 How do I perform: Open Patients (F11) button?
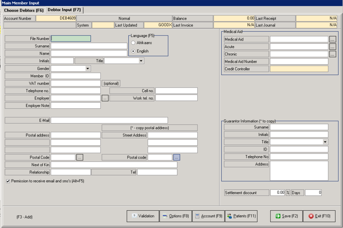(241, 216)
